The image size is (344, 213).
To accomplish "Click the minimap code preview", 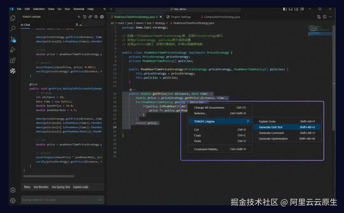I will (x=320, y=31).
